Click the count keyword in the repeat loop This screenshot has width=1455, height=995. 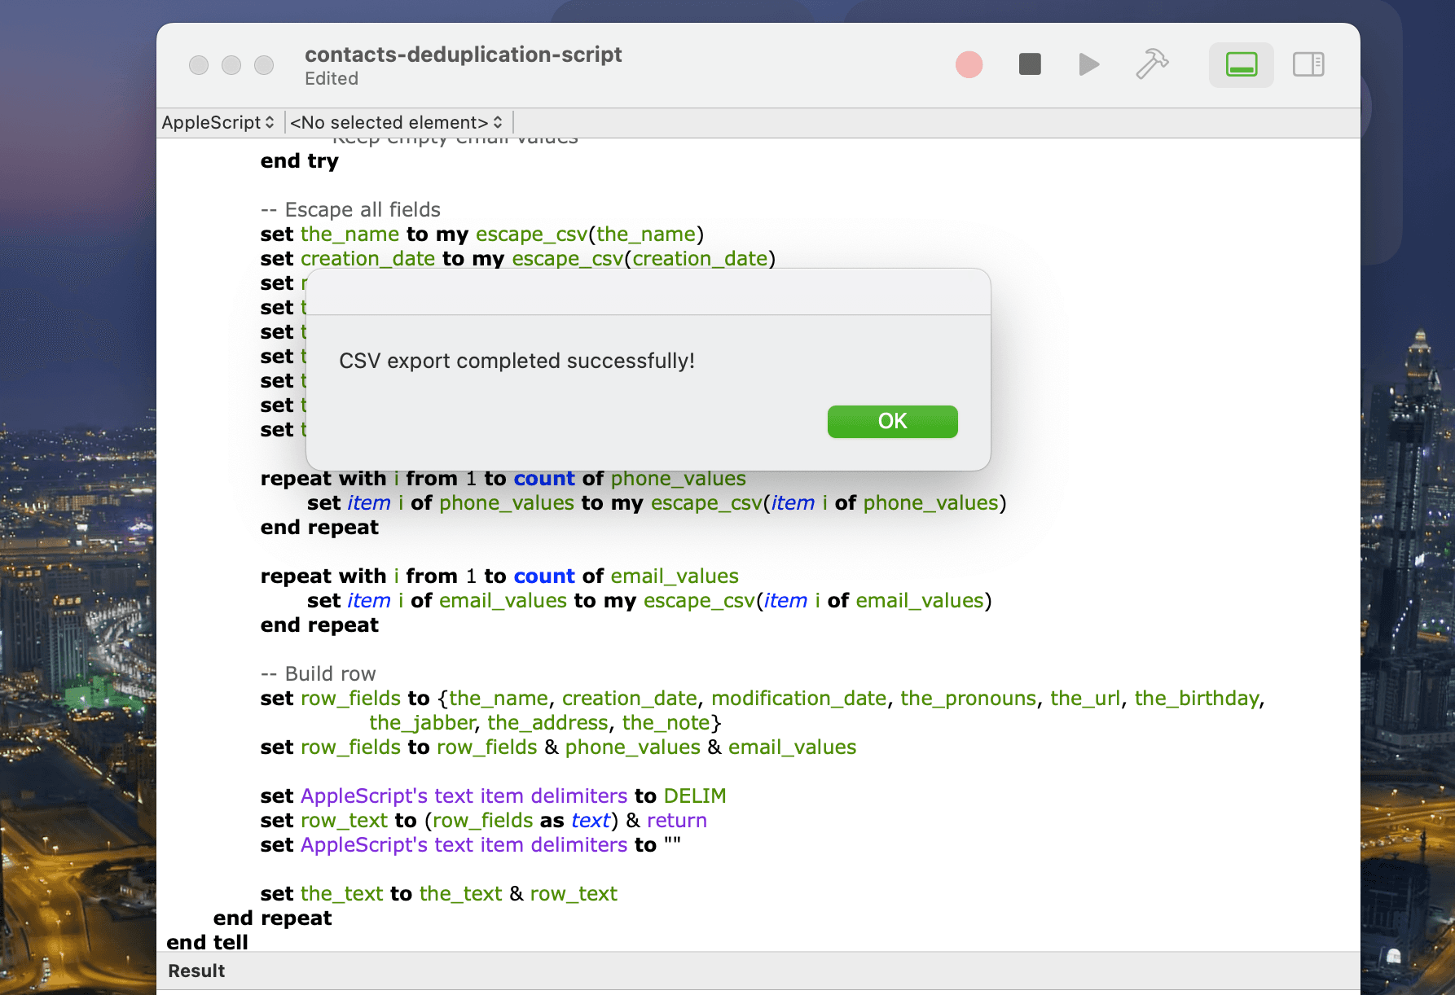[x=544, y=478]
